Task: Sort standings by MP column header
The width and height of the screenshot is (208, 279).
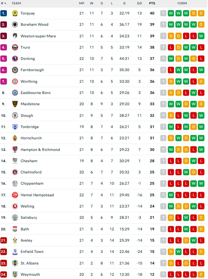Action: pyautogui.click(x=81, y=3)
